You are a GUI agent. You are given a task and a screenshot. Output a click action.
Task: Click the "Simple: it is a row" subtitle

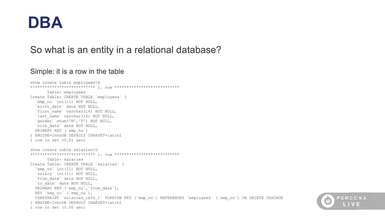tap(77, 71)
